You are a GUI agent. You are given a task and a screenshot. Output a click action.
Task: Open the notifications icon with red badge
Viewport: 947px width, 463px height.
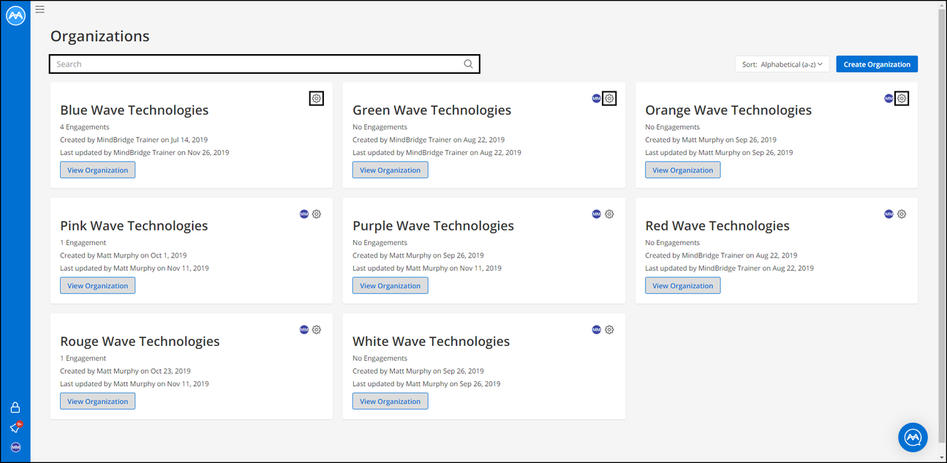tap(15, 428)
